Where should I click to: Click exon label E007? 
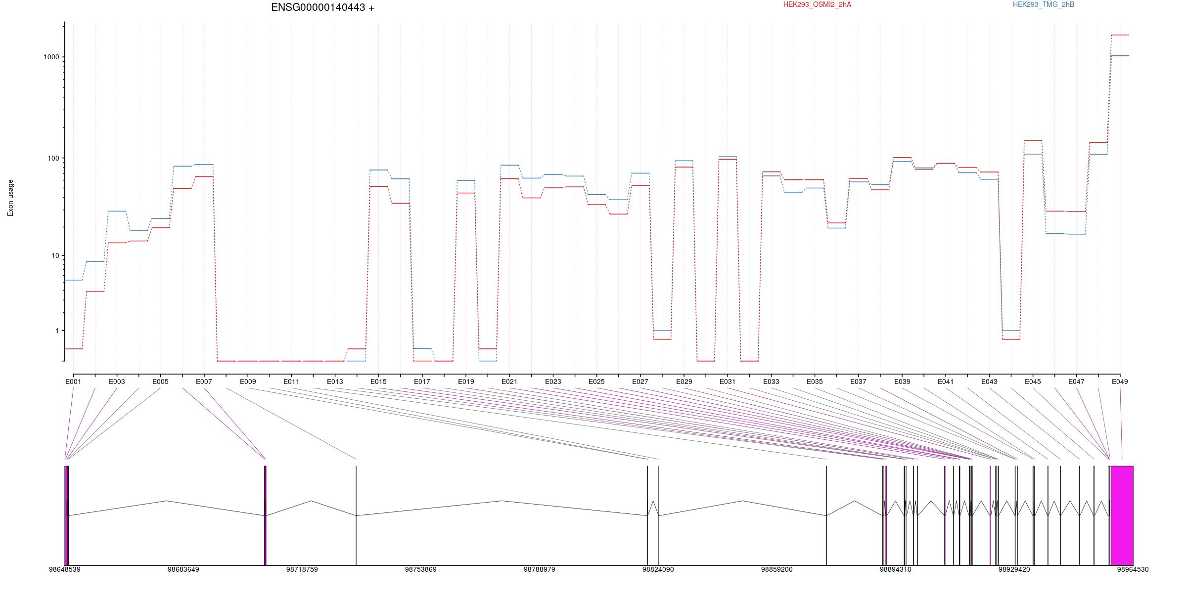pyautogui.click(x=204, y=381)
